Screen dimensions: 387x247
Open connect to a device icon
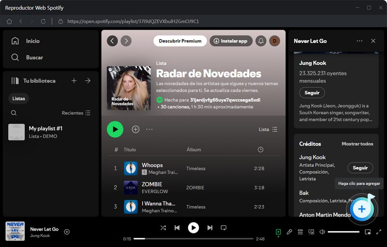(311, 232)
